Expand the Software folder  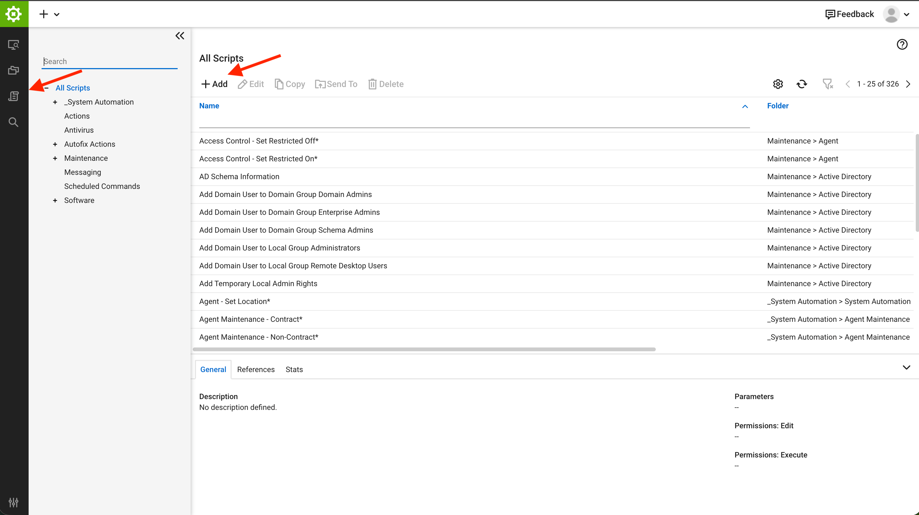[55, 200]
